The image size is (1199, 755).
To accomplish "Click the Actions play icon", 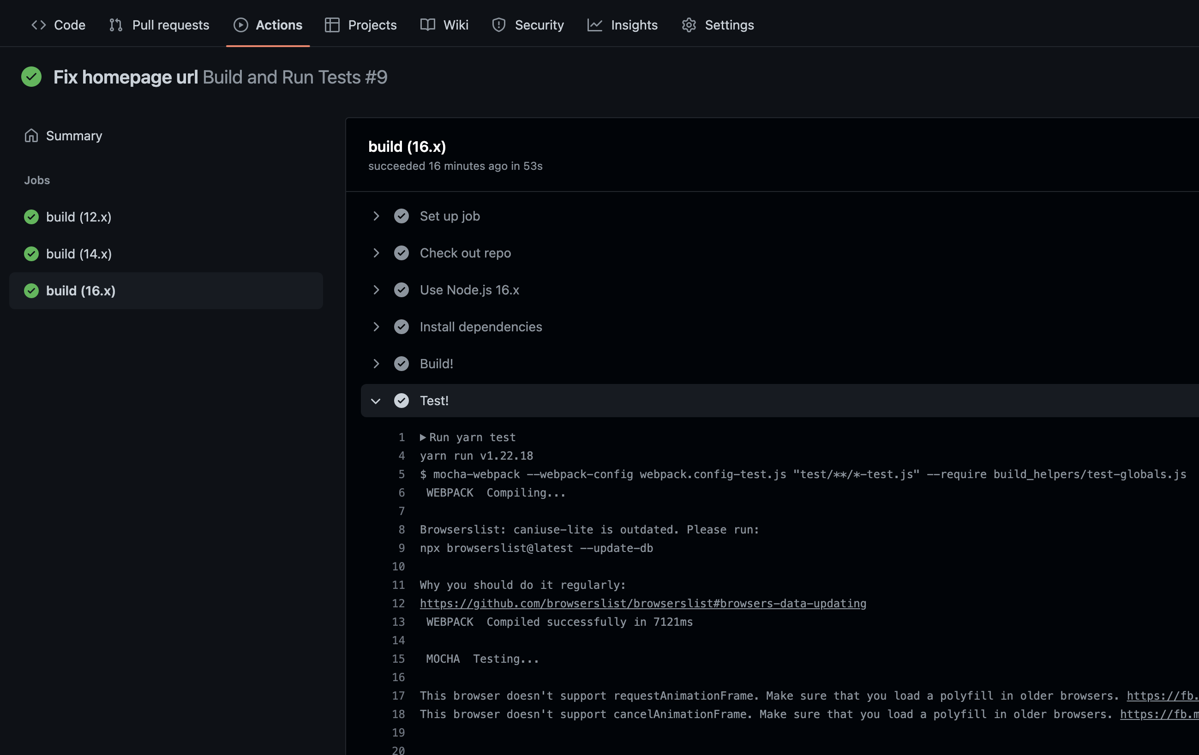I will coord(240,24).
